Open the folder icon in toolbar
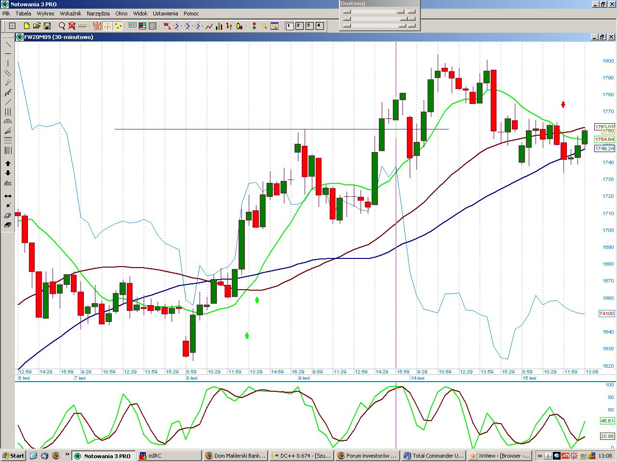Screen dimensions: 617x462 (37, 26)
